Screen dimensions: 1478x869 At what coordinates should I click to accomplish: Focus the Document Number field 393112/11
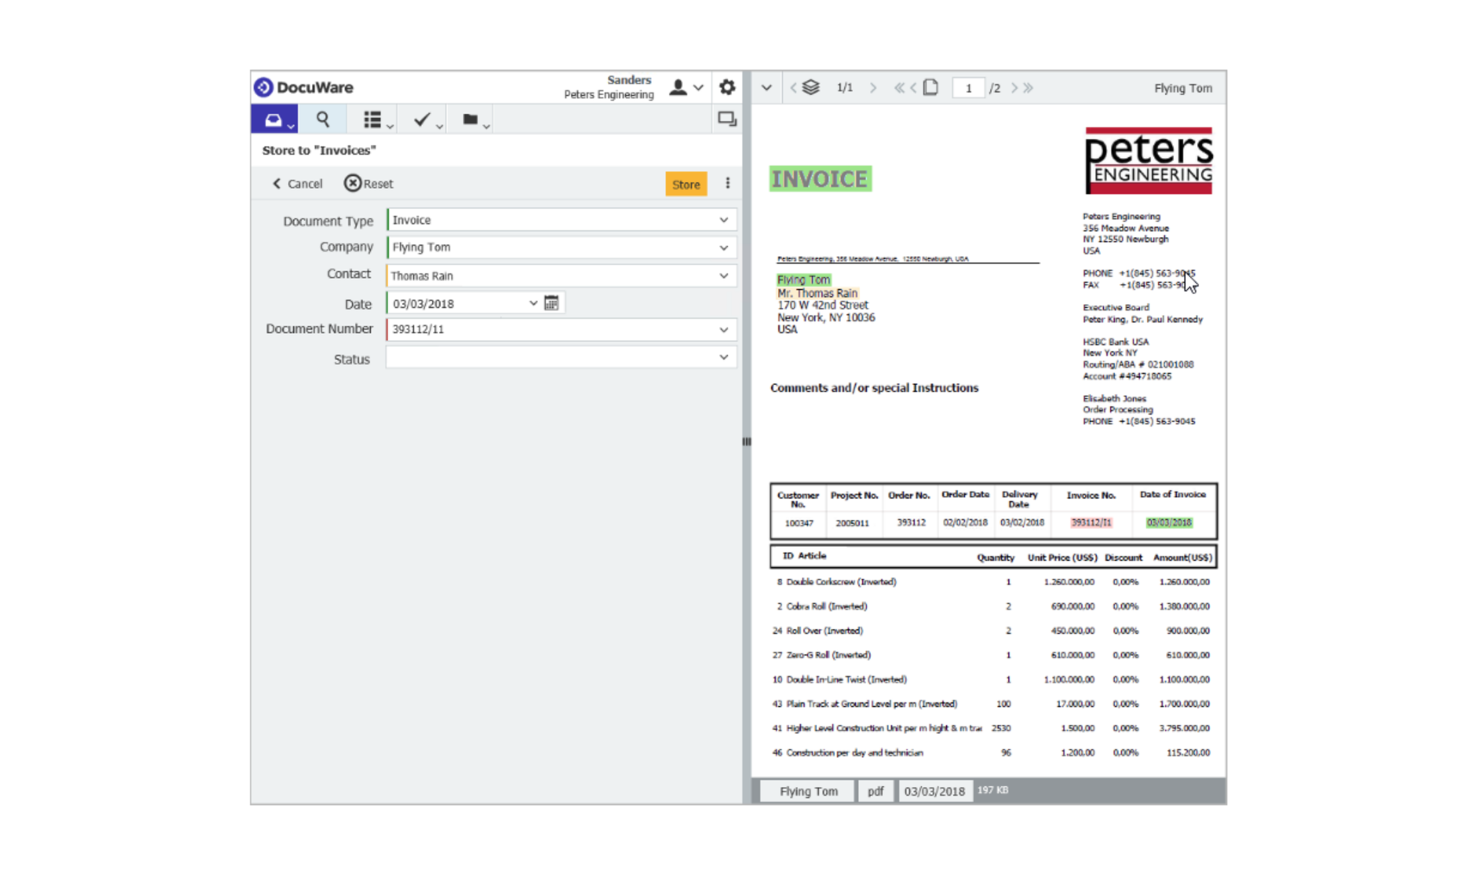coord(561,330)
